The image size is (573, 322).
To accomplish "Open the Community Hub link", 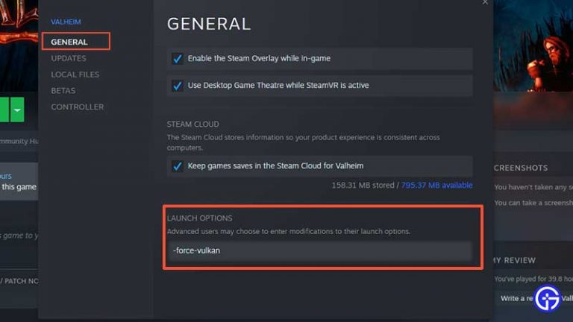I will point(16,141).
